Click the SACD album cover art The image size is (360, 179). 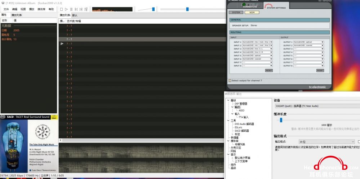click(x=29, y=144)
